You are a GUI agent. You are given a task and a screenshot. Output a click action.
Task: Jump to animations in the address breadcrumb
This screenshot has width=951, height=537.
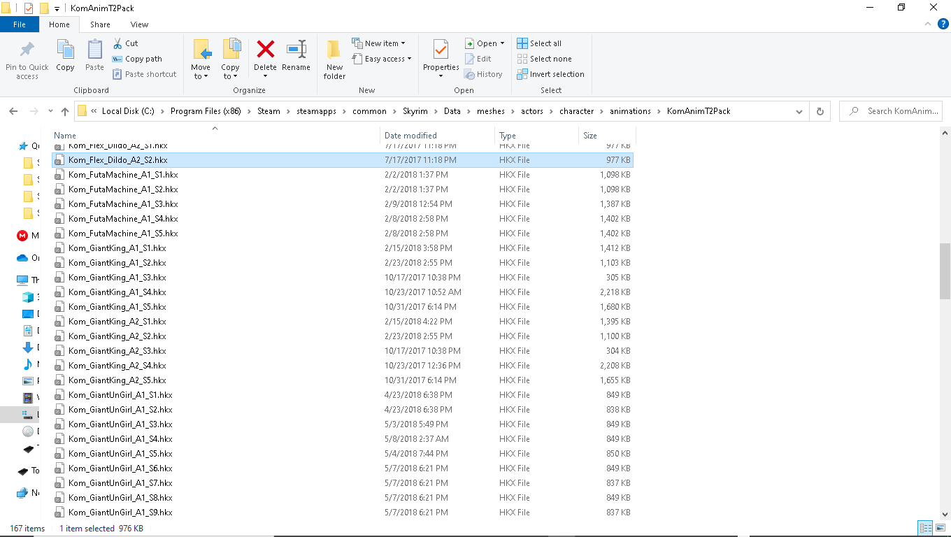pos(630,111)
